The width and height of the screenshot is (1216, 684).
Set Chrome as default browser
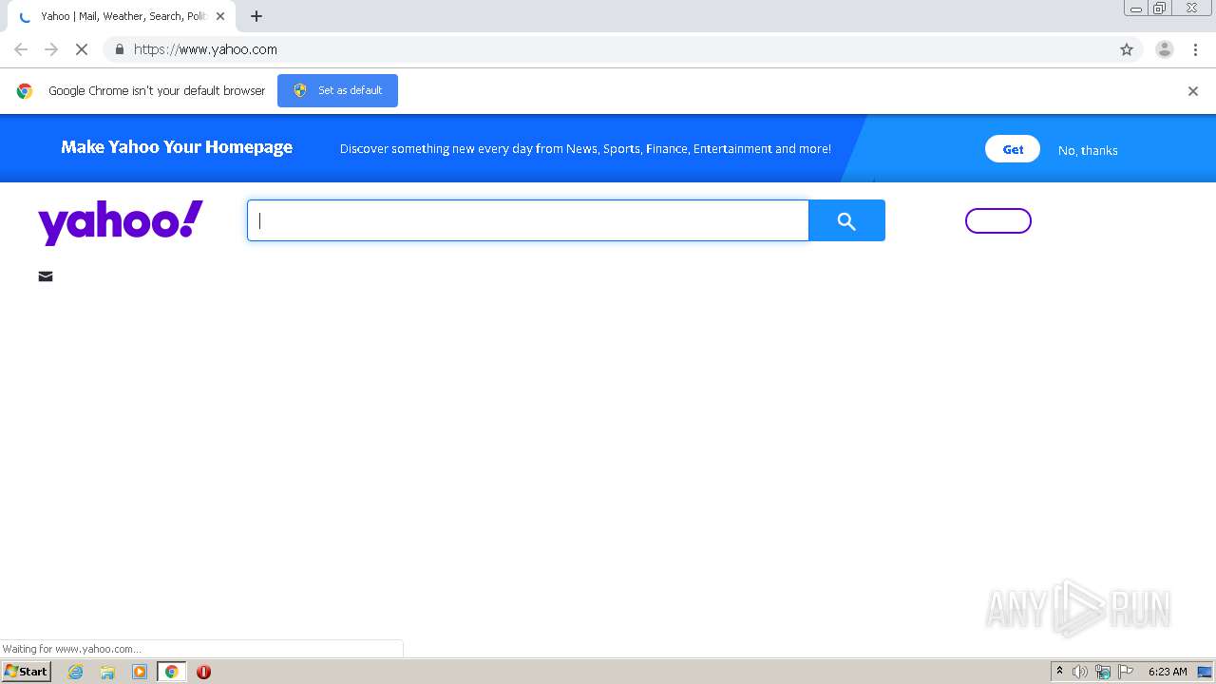click(x=337, y=90)
